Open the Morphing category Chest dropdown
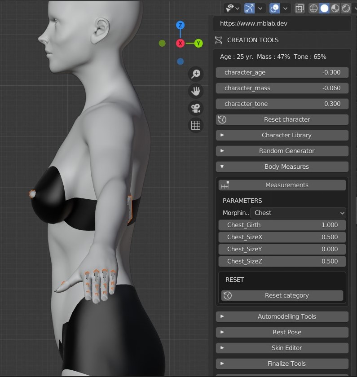 [x=298, y=213]
